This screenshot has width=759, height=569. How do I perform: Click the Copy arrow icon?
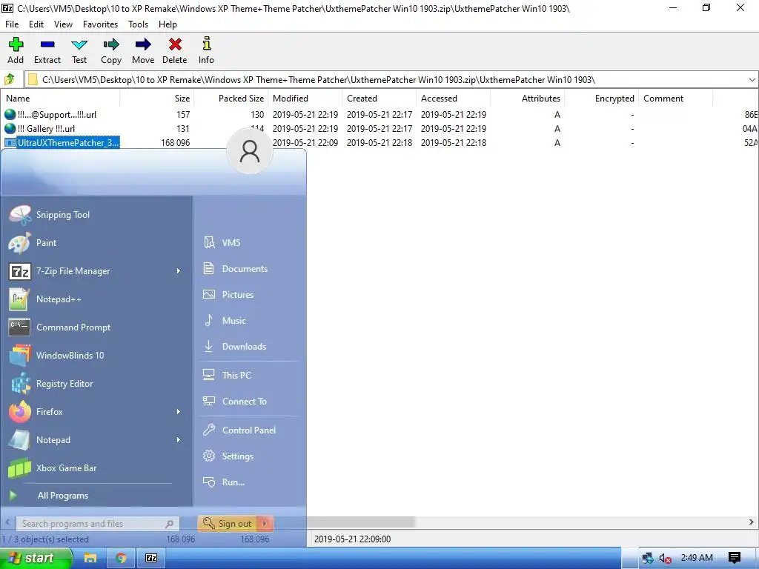(x=111, y=44)
